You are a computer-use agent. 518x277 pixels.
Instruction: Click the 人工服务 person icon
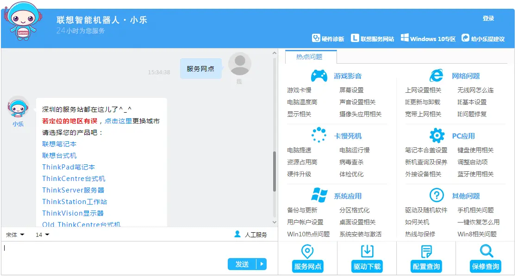pyautogui.click(x=237, y=234)
